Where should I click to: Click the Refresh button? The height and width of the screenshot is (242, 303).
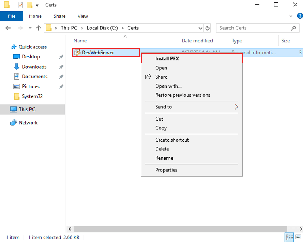pyautogui.click(x=207, y=28)
